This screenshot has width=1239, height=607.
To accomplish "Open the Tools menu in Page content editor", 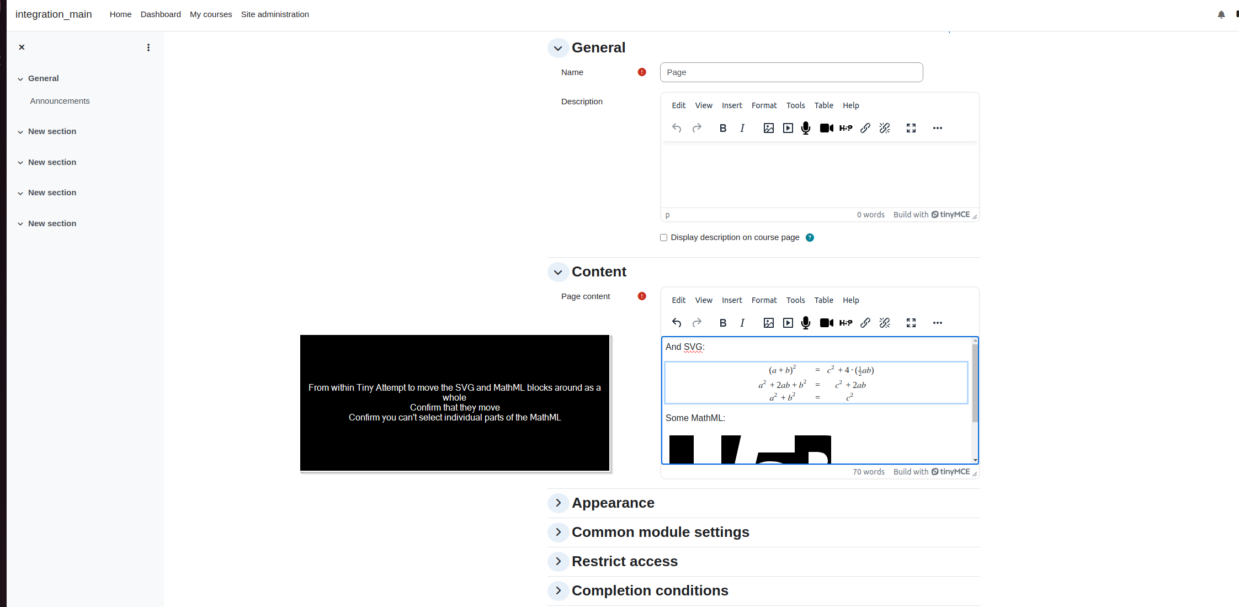I will tap(795, 300).
